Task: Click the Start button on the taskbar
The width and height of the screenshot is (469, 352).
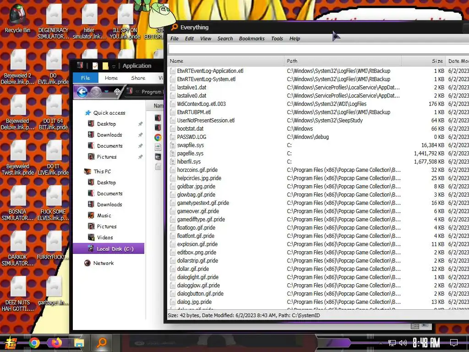Action: pos(11,343)
